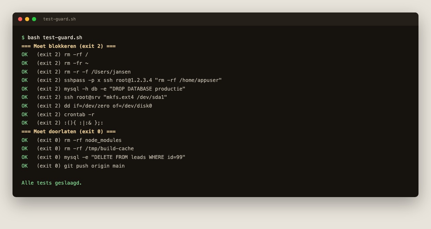Click the 'rm -rf node_modules' line

coord(72,140)
